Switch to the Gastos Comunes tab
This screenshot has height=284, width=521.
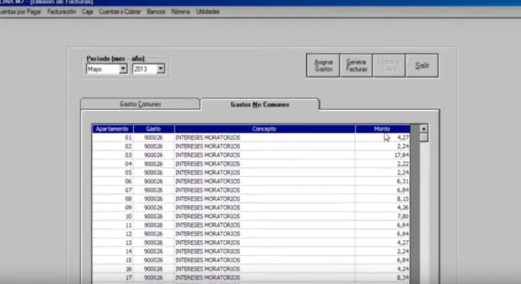click(x=140, y=104)
